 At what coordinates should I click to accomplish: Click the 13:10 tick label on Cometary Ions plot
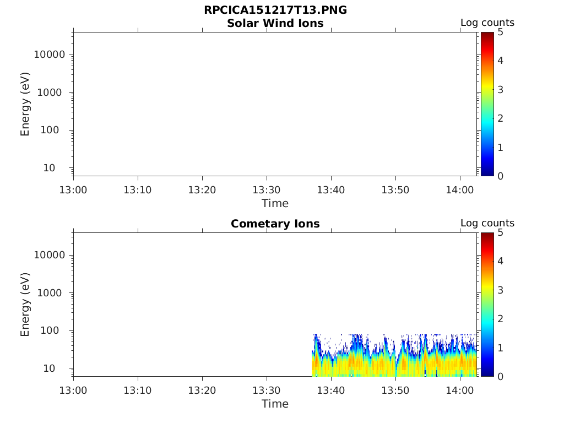point(138,390)
